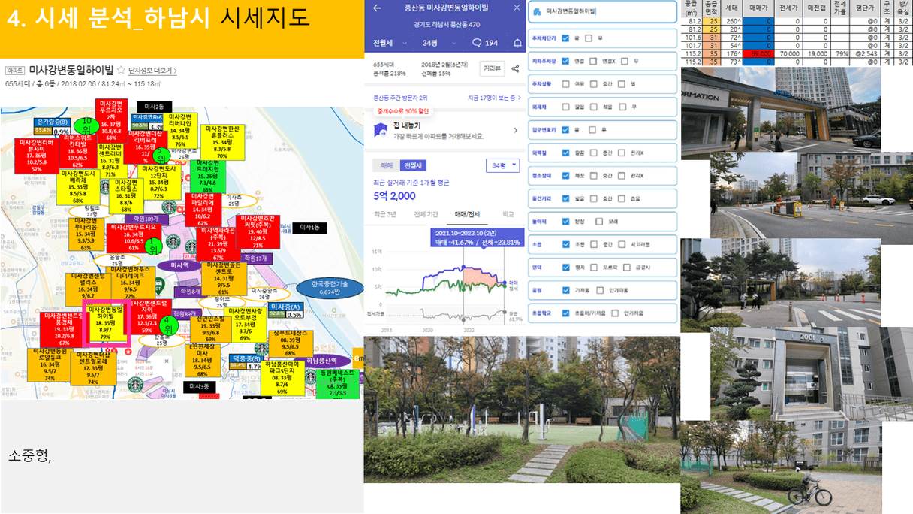913x514 pixels.
Task: Open the park lawn photo
Action: pos(522,409)
